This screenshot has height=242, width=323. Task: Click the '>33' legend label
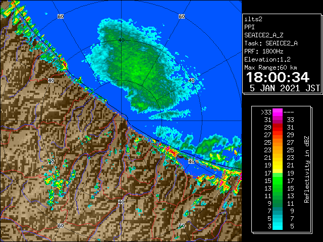(266, 112)
